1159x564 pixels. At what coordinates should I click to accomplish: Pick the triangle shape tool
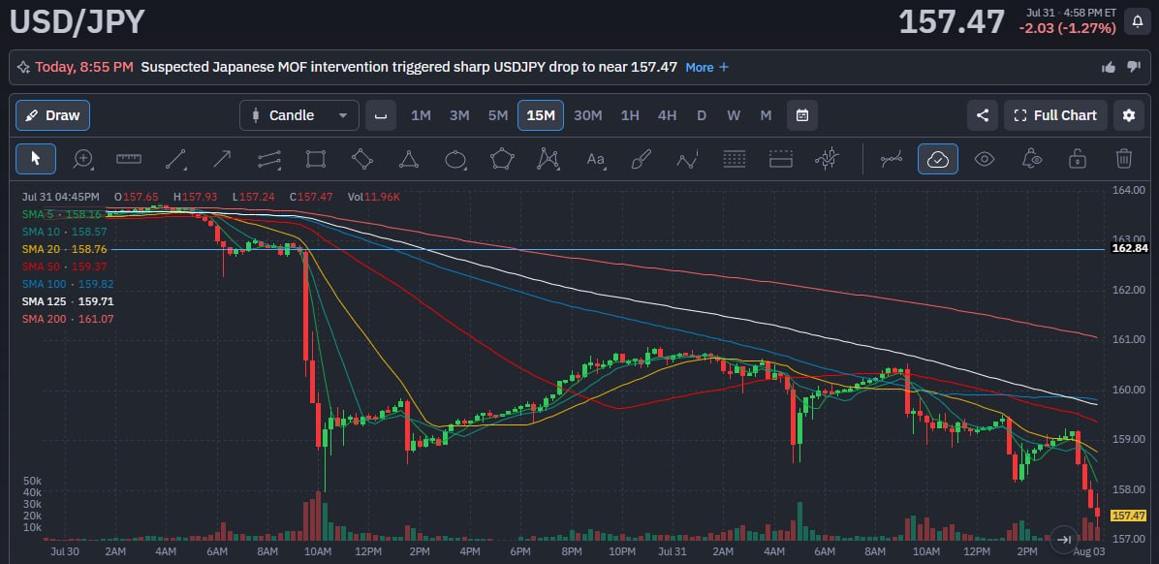tap(409, 159)
